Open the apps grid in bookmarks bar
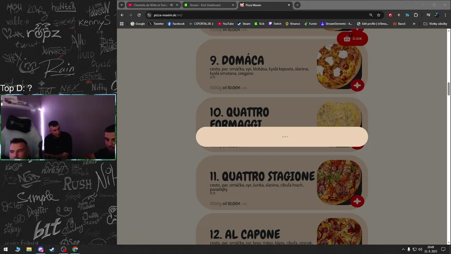The height and width of the screenshot is (254, 451). 122,24
